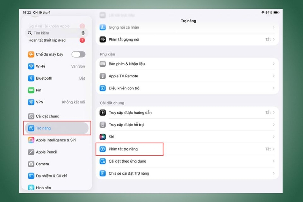Viewport: 303px width, 202px height.
Task: Expand Phím tắt trợ năng chevron
Action: [273, 149]
